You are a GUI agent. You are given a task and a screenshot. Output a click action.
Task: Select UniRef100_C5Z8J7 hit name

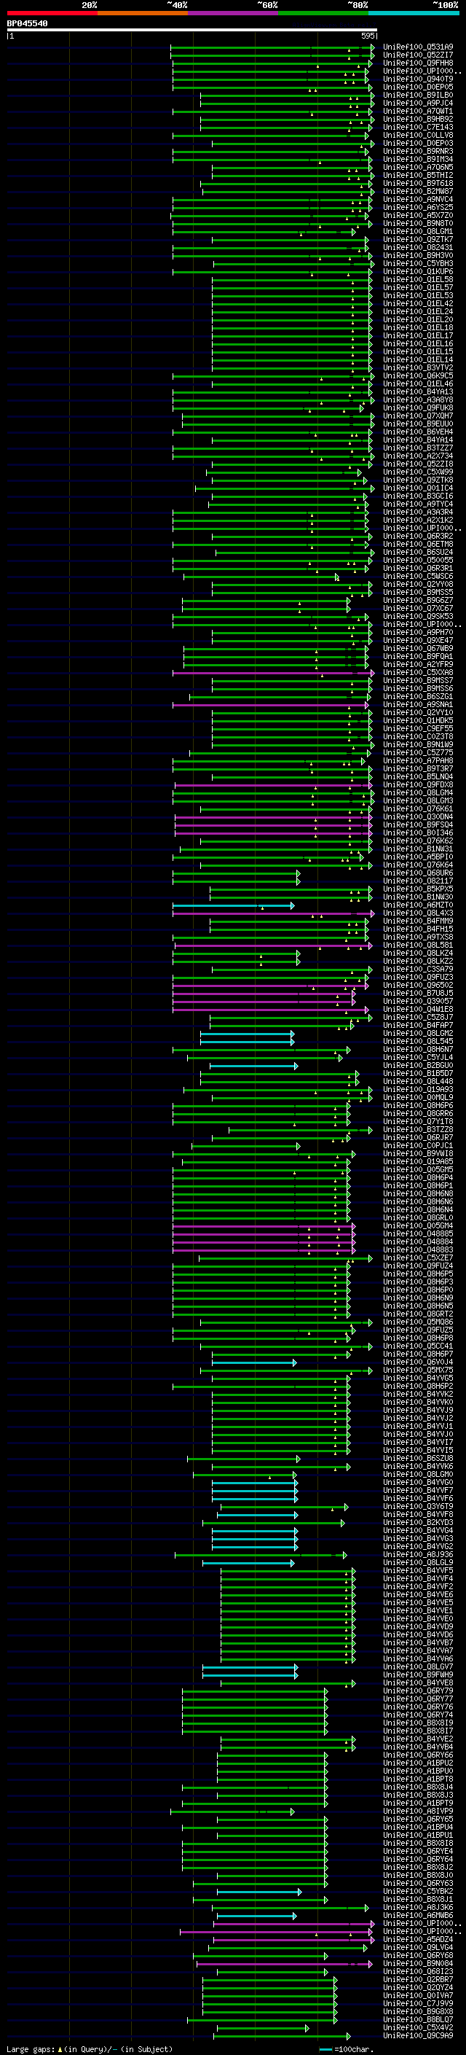(x=418, y=1017)
